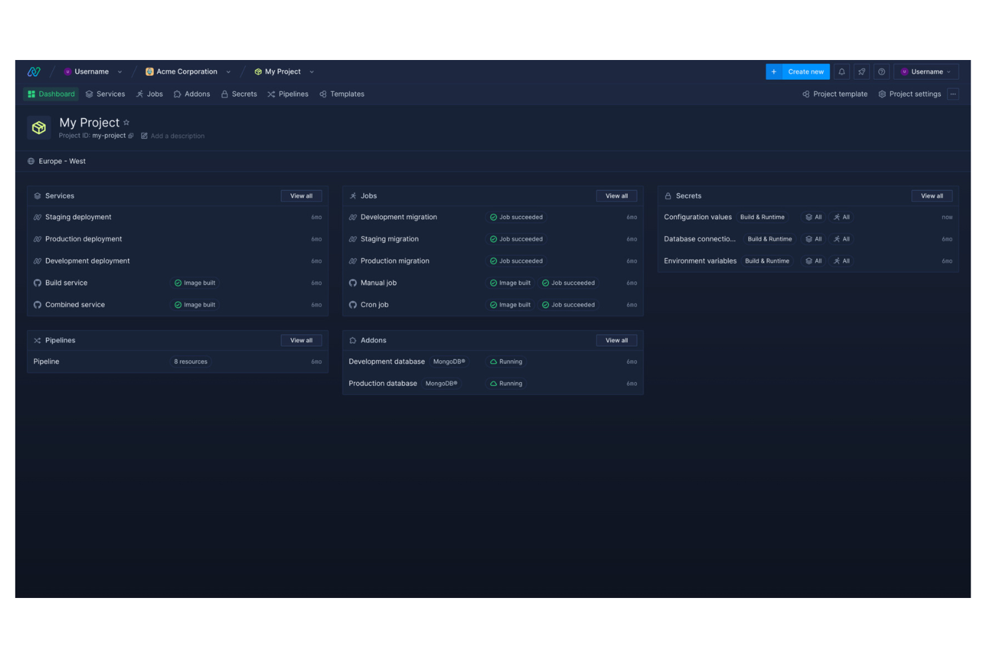Click the My Project package icon
Viewport: 986px width, 658px height.
coord(38,127)
